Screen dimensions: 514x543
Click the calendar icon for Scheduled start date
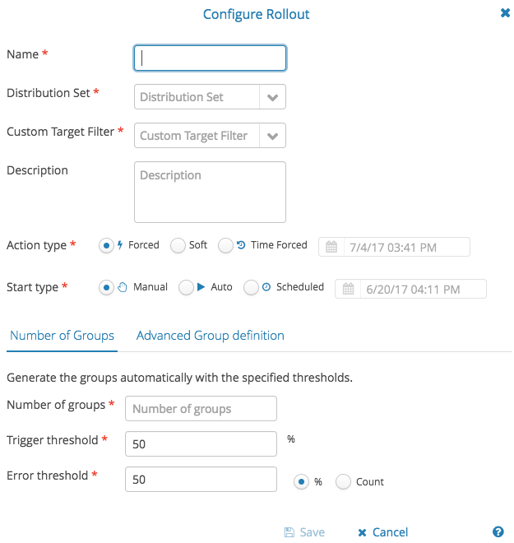(348, 289)
